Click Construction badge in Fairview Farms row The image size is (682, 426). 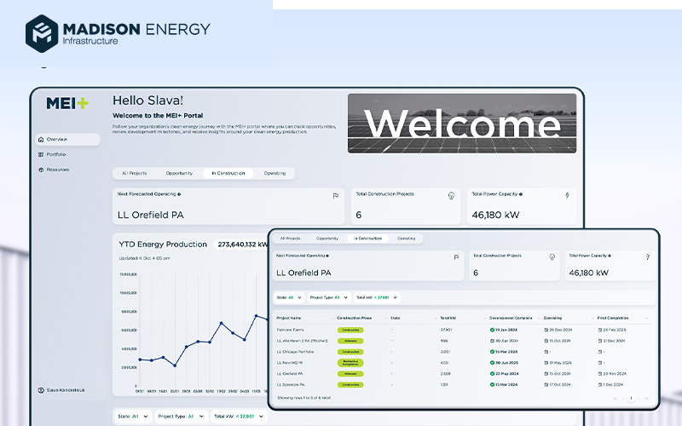click(x=350, y=330)
